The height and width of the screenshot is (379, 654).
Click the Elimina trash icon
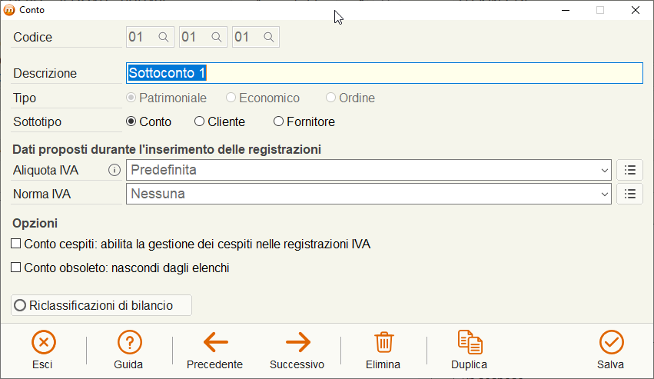383,342
